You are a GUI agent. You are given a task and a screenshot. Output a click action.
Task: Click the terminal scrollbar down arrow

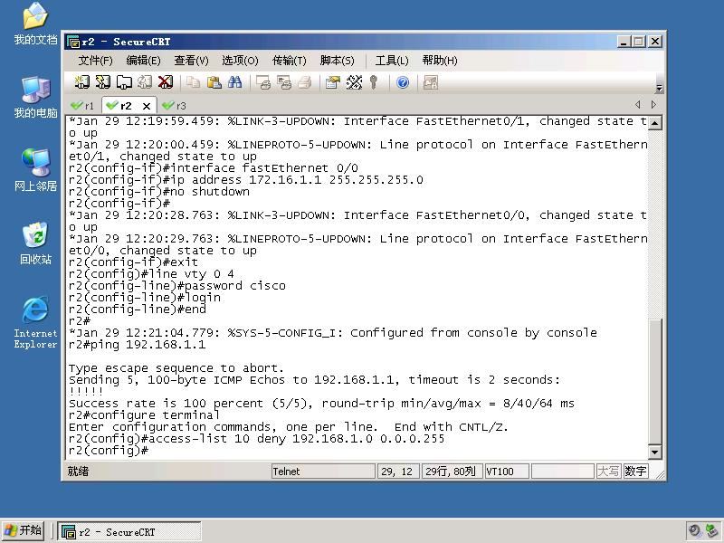654,452
